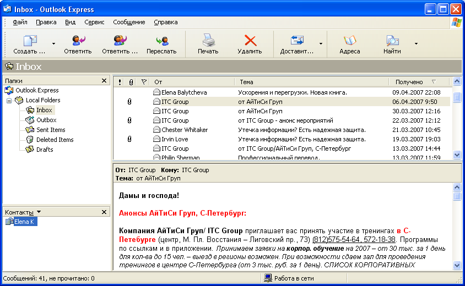Close the Контакты pane
The height and width of the screenshot is (286, 465).
104,212
